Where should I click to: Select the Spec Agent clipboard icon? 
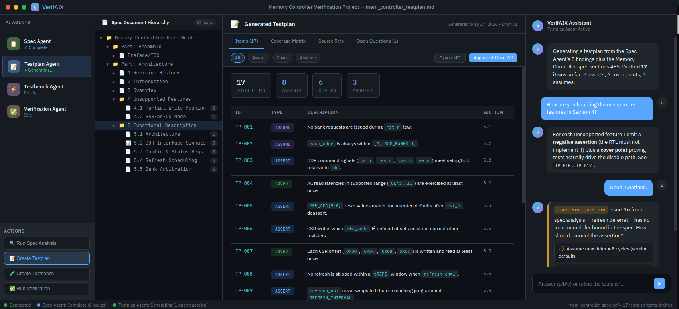pos(14,44)
